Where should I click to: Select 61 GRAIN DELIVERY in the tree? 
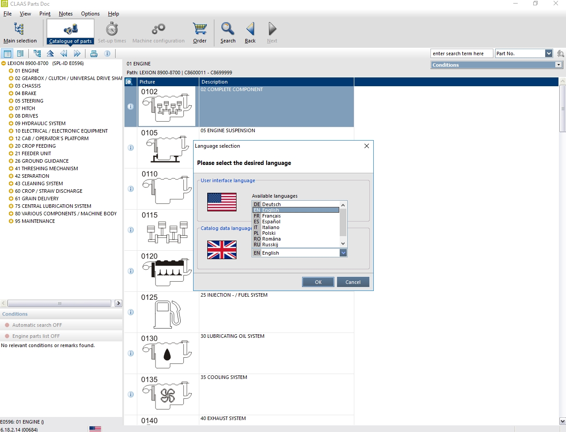pyautogui.click(x=37, y=199)
